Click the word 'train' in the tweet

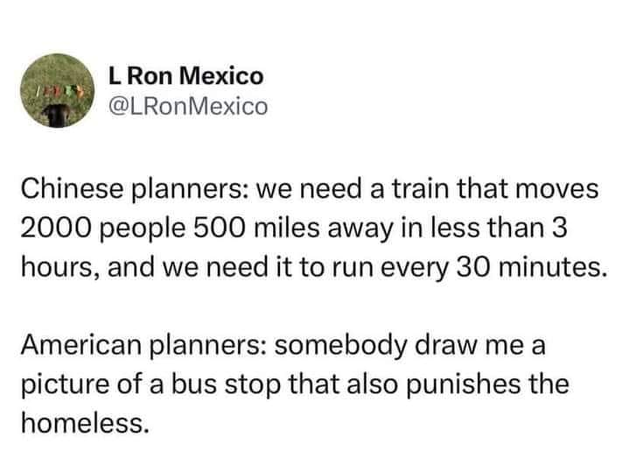coord(420,189)
